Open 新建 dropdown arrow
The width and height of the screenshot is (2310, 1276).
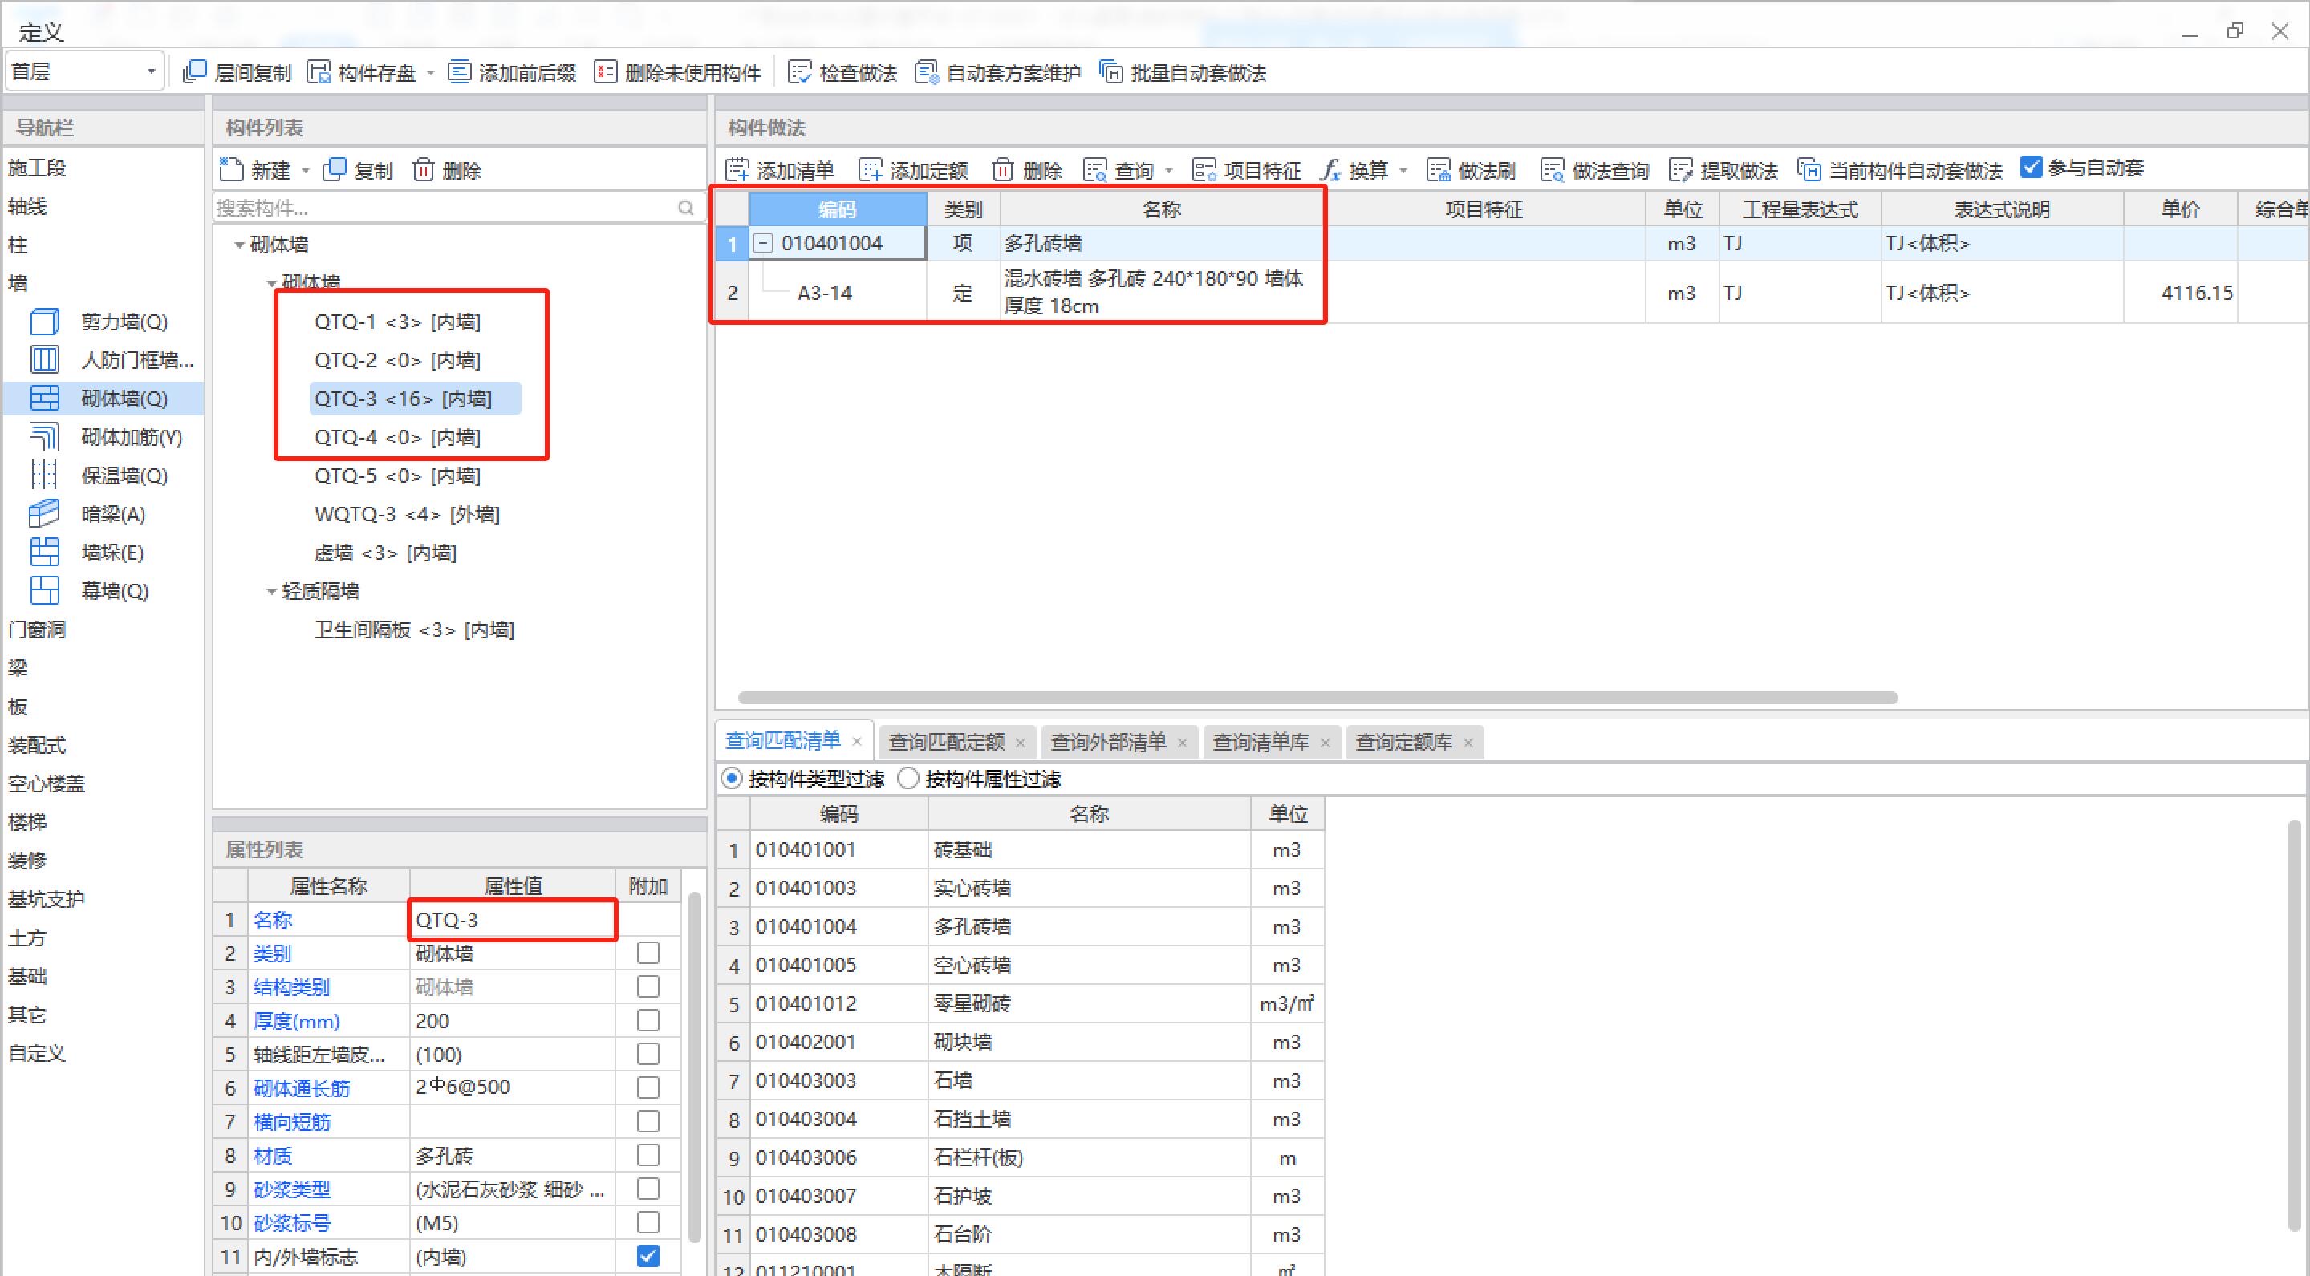[305, 170]
